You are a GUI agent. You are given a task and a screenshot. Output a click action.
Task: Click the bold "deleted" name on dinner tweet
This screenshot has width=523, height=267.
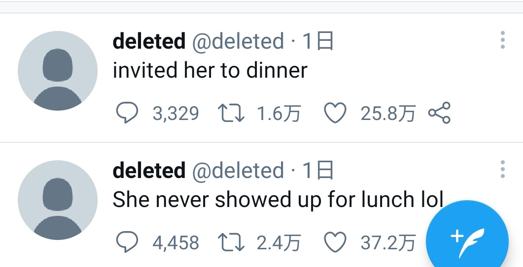[149, 42]
